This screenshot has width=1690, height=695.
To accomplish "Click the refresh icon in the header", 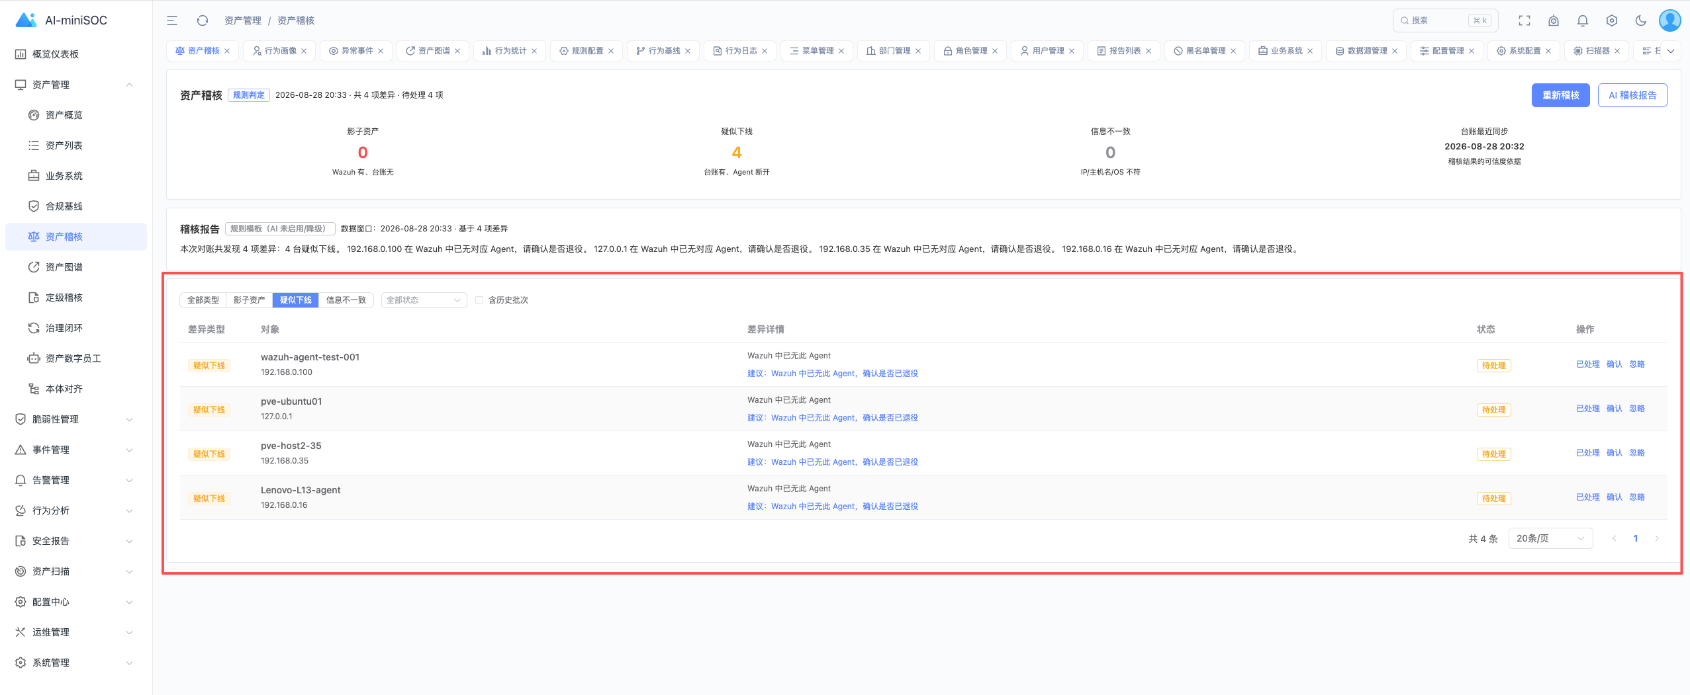I will tap(203, 20).
